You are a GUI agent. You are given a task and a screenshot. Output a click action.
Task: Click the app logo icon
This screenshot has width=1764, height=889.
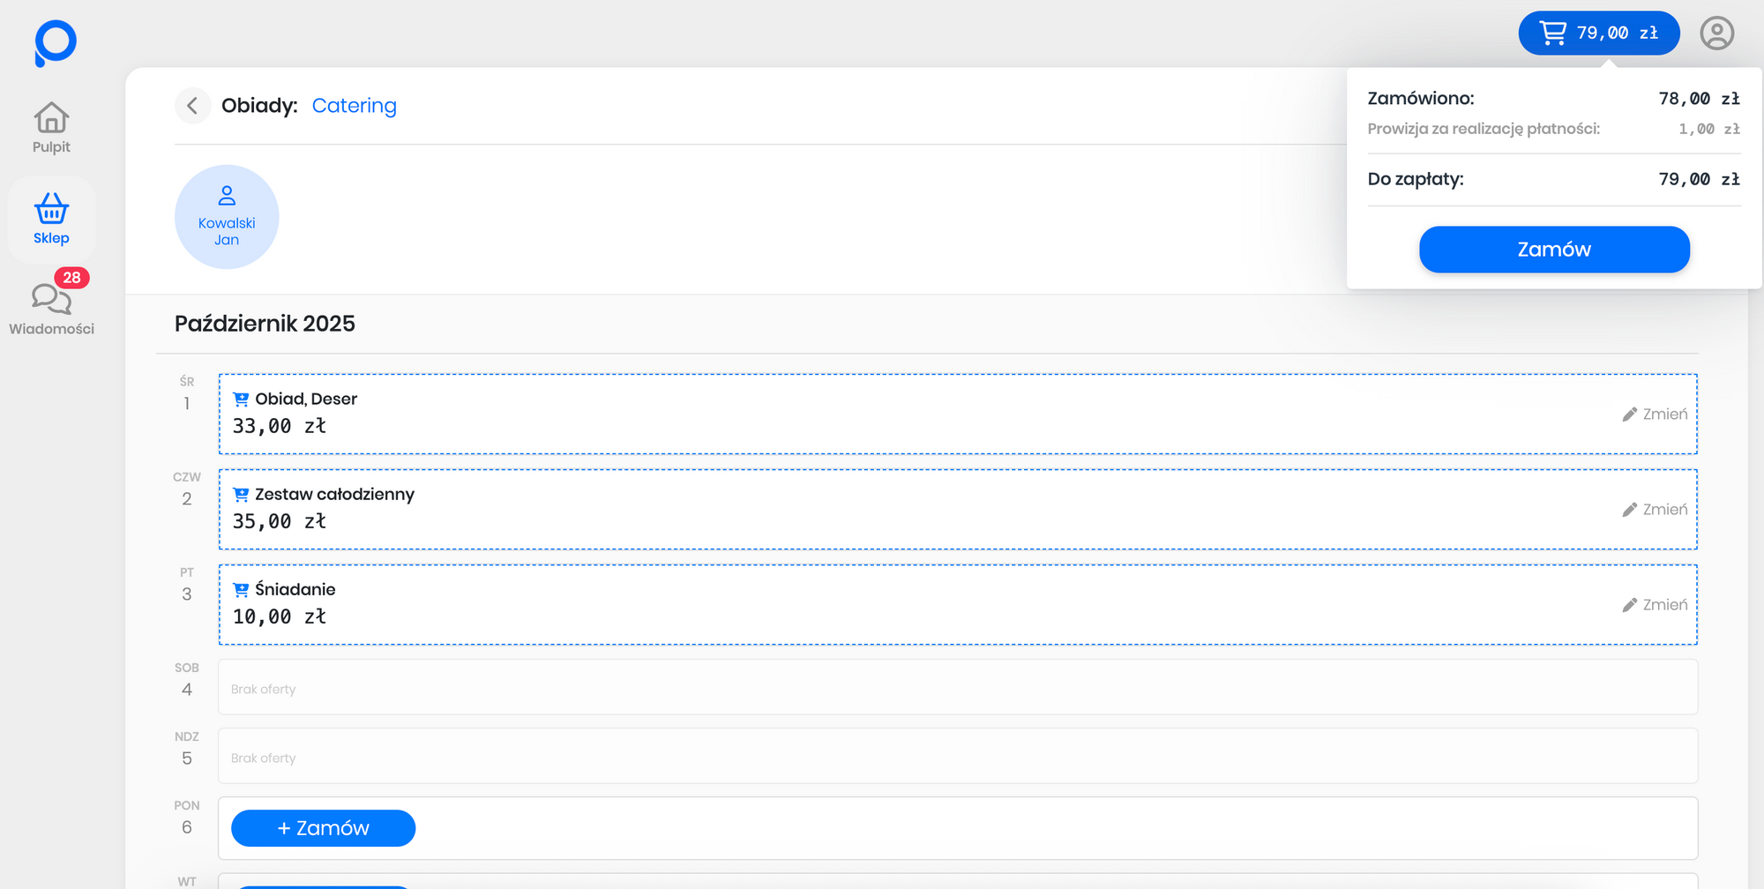[55, 42]
